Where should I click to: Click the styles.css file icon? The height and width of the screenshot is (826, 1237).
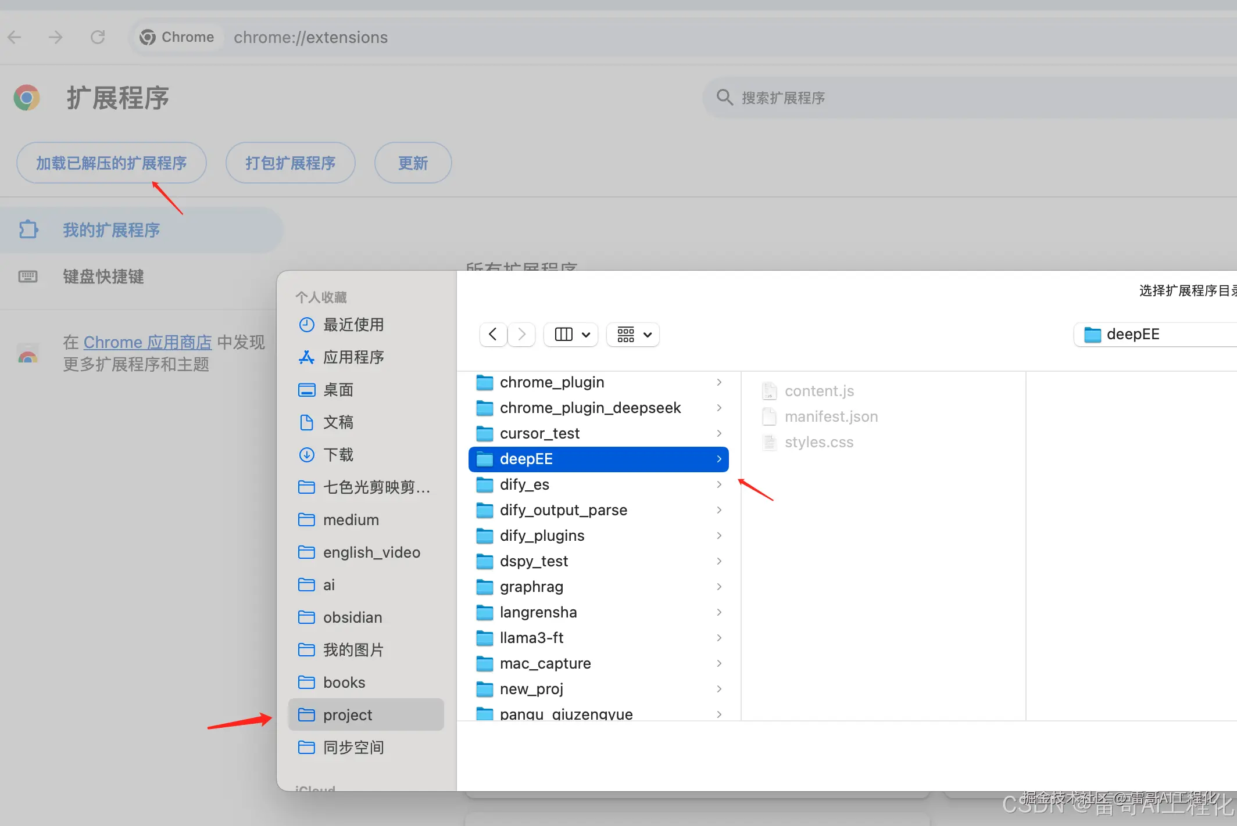769,442
